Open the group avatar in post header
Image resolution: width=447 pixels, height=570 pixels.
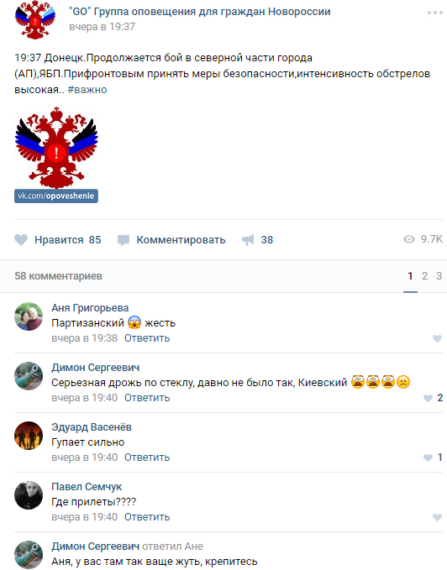pos(35,19)
